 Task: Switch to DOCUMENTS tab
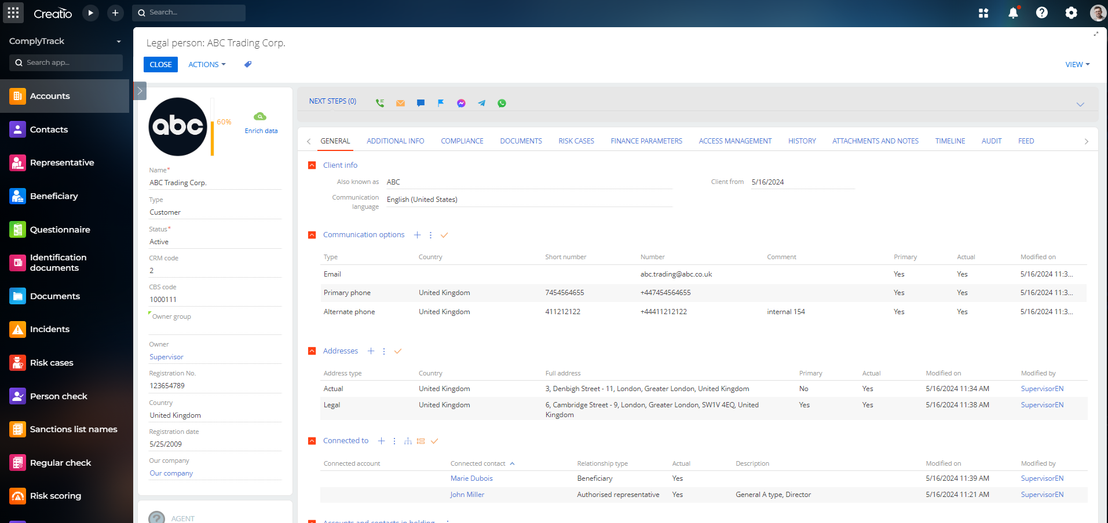521,141
